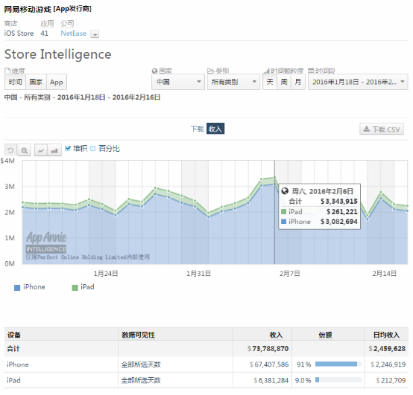Switch to the 下载 downloads view
Image resolution: width=413 pixels, height=395 pixels.
click(198, 129)
